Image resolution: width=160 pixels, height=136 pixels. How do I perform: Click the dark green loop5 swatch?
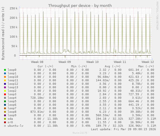click(5, 101)
